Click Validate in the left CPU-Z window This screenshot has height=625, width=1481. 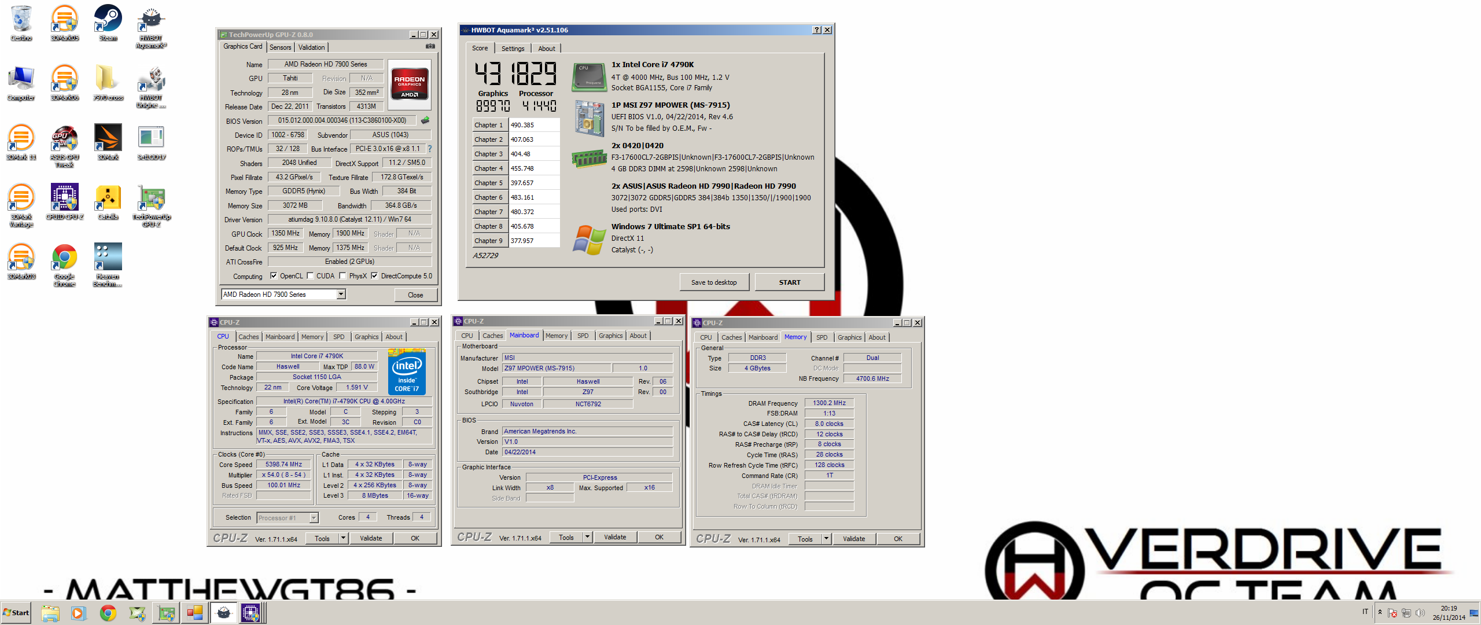(x=371, y=538)
